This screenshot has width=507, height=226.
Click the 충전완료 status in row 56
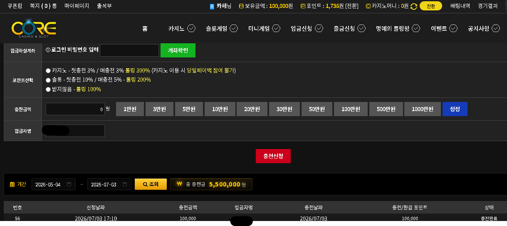click(x=489, y=219)
